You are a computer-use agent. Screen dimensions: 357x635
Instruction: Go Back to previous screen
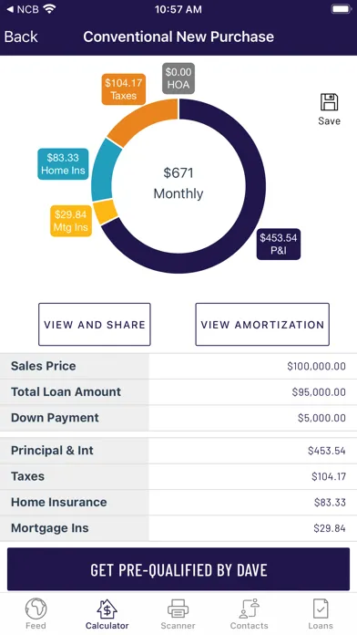(21, 36)
